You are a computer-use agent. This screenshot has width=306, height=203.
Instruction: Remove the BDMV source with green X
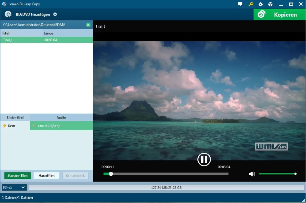tap(88, 25)
